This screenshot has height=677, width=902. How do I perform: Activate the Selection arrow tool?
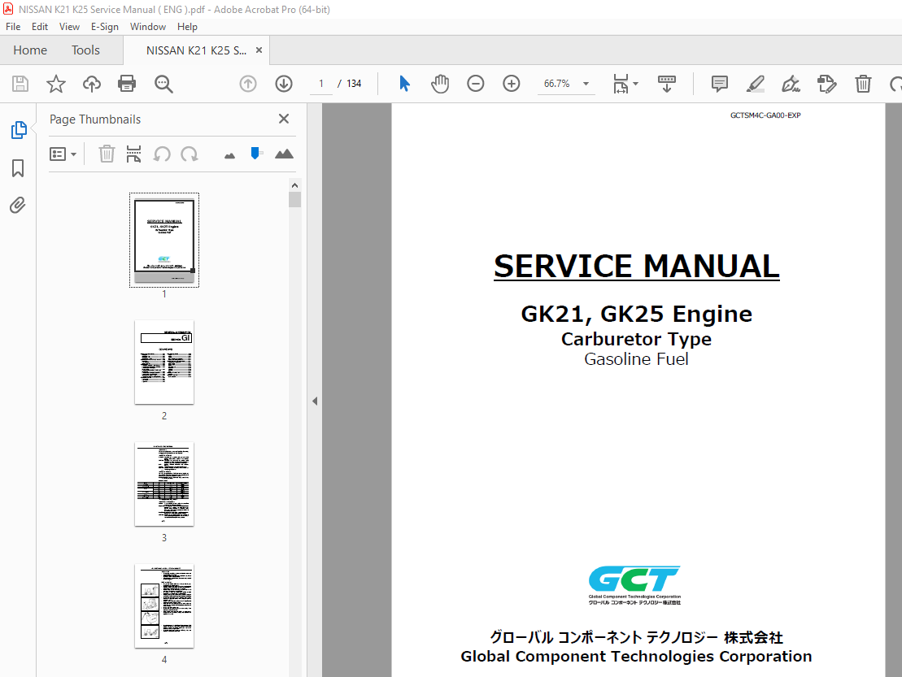tap(404, 84)
